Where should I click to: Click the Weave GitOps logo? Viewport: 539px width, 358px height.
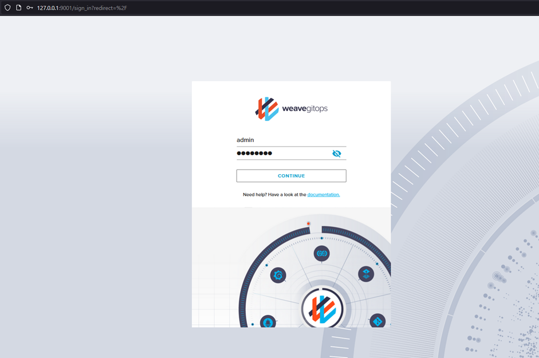pos(291,109)
